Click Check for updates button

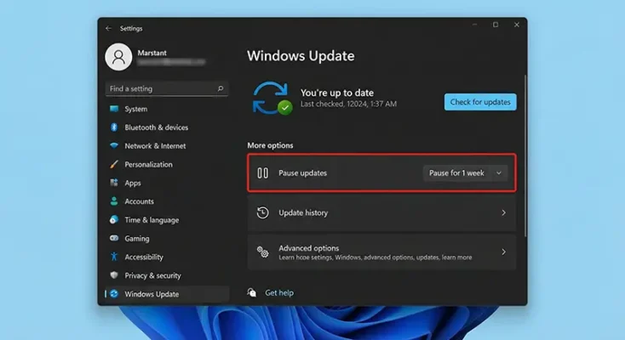pos(480,102)
